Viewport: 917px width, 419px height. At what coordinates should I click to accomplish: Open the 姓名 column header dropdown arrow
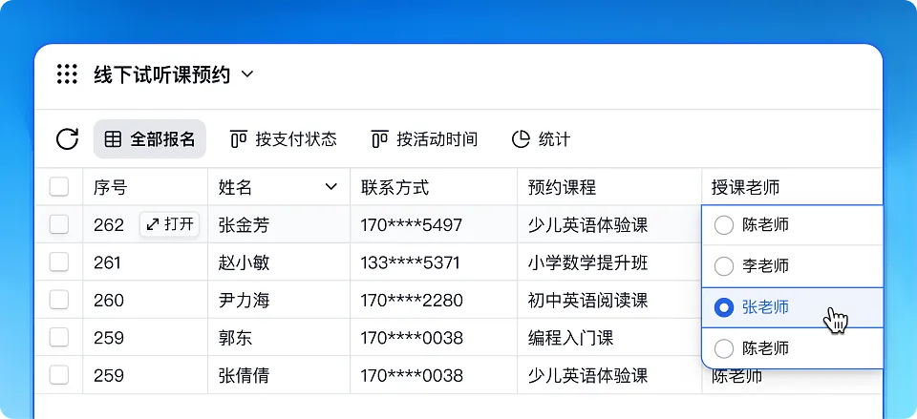point(331,187)
